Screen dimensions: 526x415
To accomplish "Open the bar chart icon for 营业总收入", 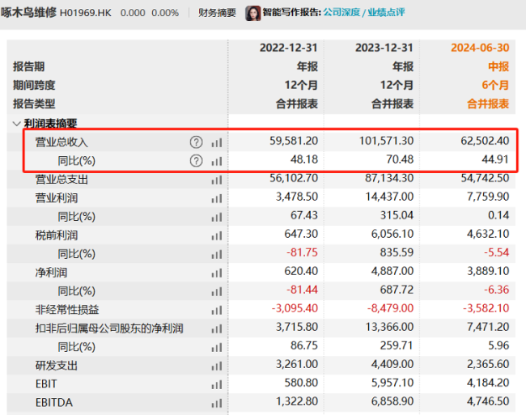I will coord(216,142).
